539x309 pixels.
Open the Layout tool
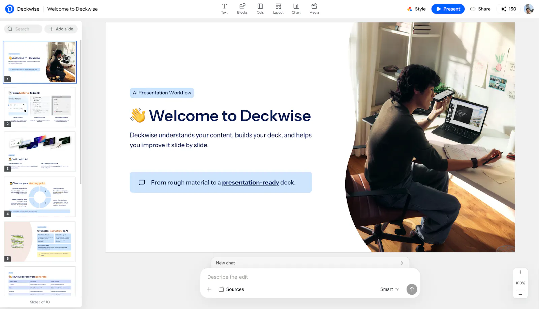point(278,9)
